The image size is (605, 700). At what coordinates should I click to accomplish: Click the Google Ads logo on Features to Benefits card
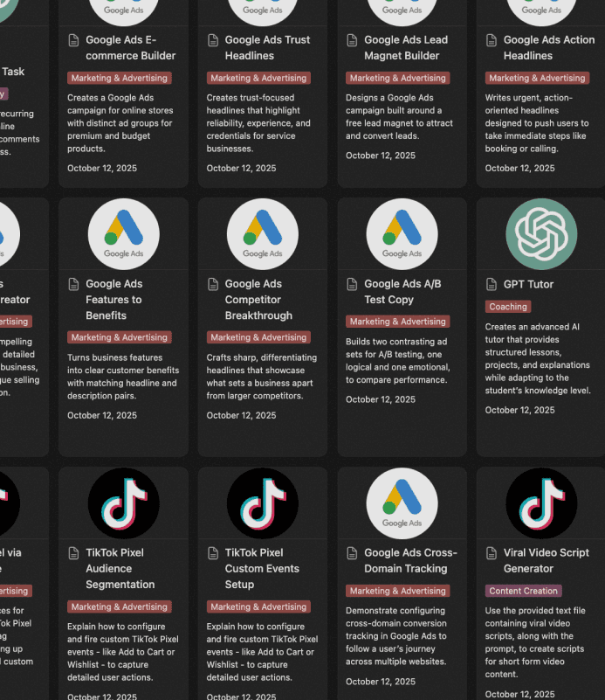(x=123, y=234)
